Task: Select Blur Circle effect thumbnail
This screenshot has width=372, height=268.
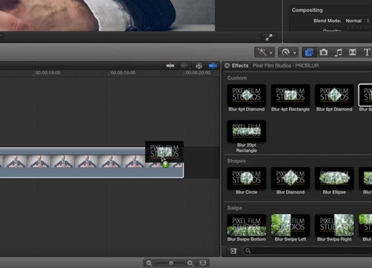Action: (247, 178)
